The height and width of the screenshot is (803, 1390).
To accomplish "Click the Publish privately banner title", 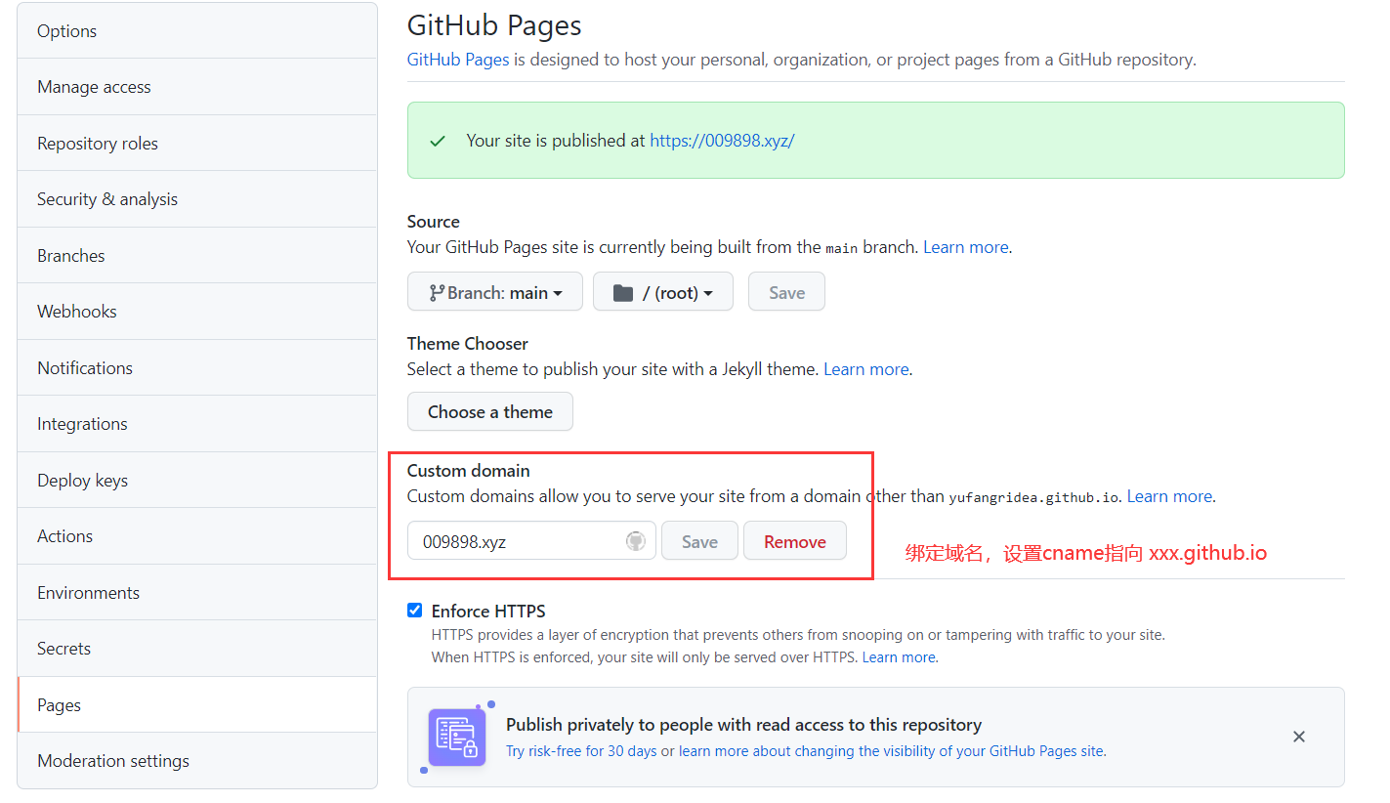I will pos(743,725).
